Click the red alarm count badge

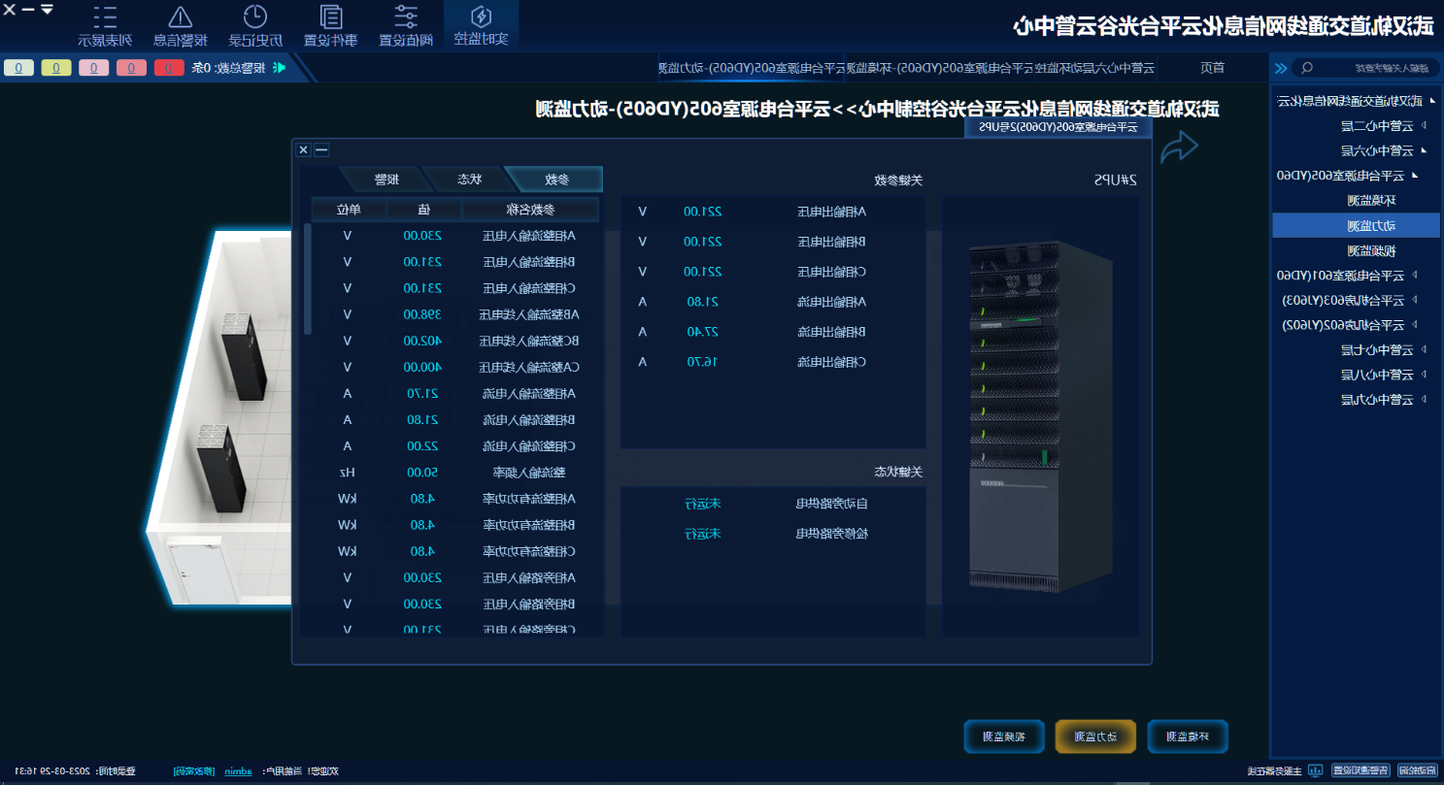169,68
